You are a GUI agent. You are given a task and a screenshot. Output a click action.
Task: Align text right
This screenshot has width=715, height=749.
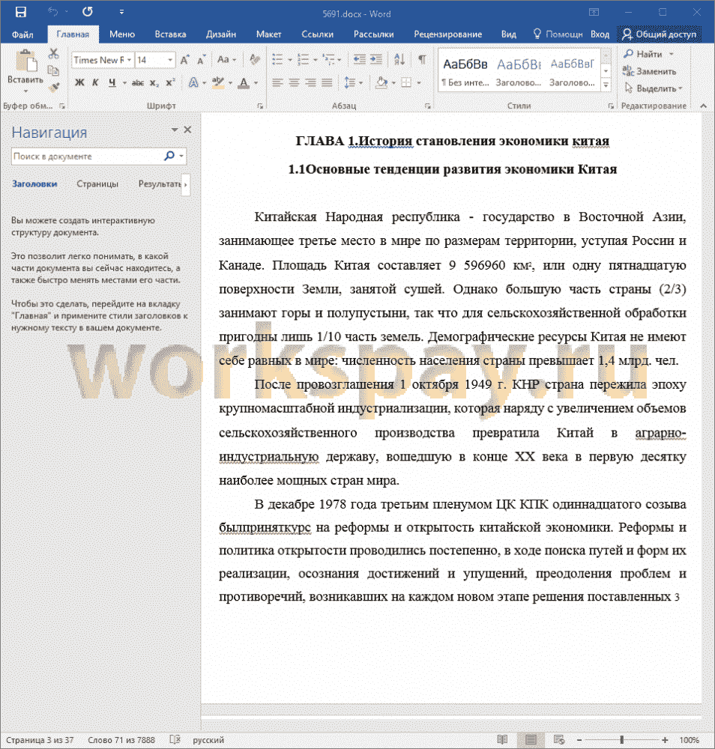[x=311, y=82]
